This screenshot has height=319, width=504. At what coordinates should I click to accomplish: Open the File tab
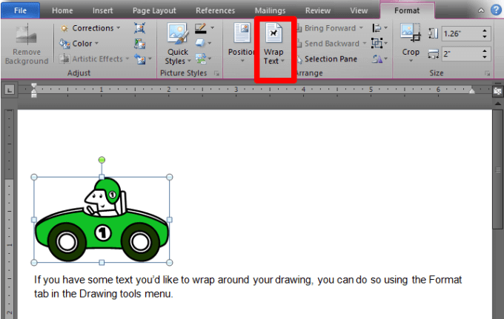pyautogui.click(x=20, y=10)
